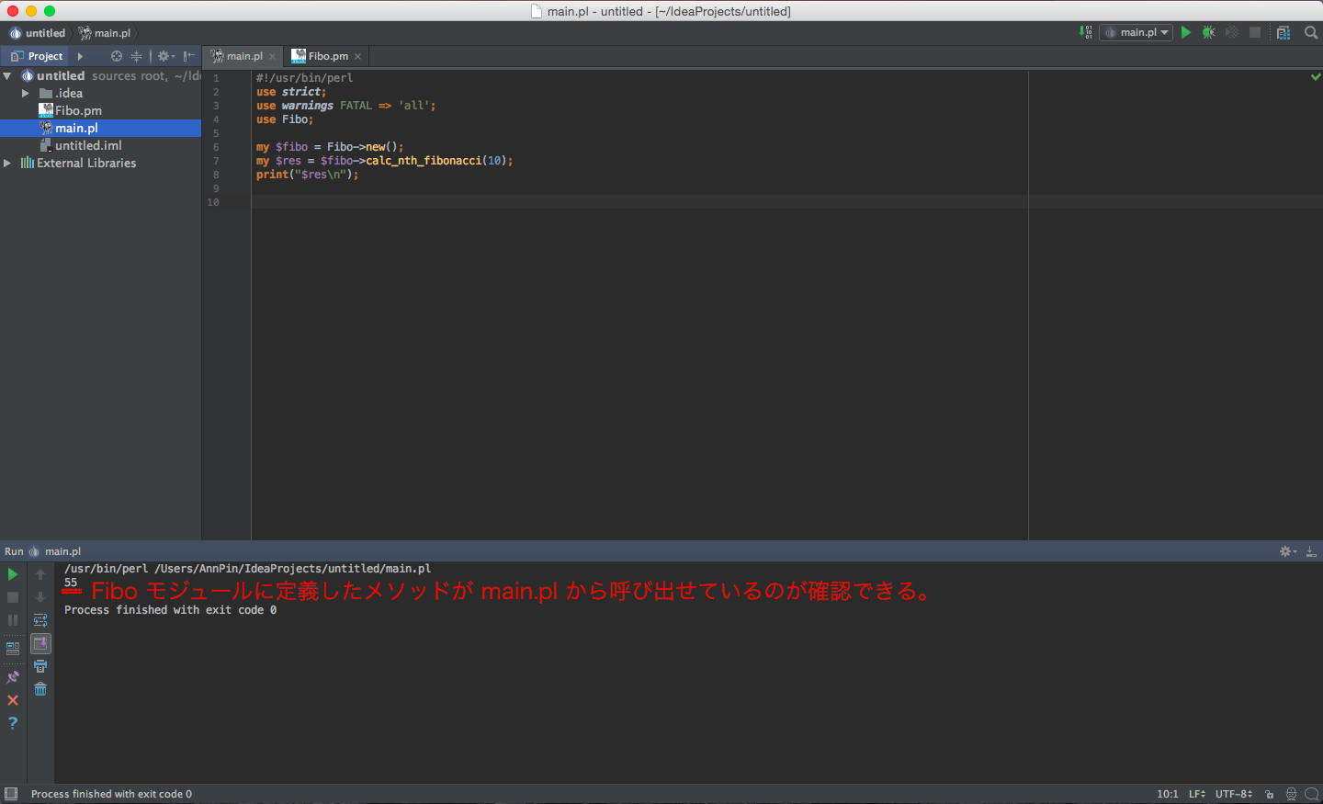1323x804 pixels.
Task: Toggle the Scroll to End console button
Action: point(40,643)
